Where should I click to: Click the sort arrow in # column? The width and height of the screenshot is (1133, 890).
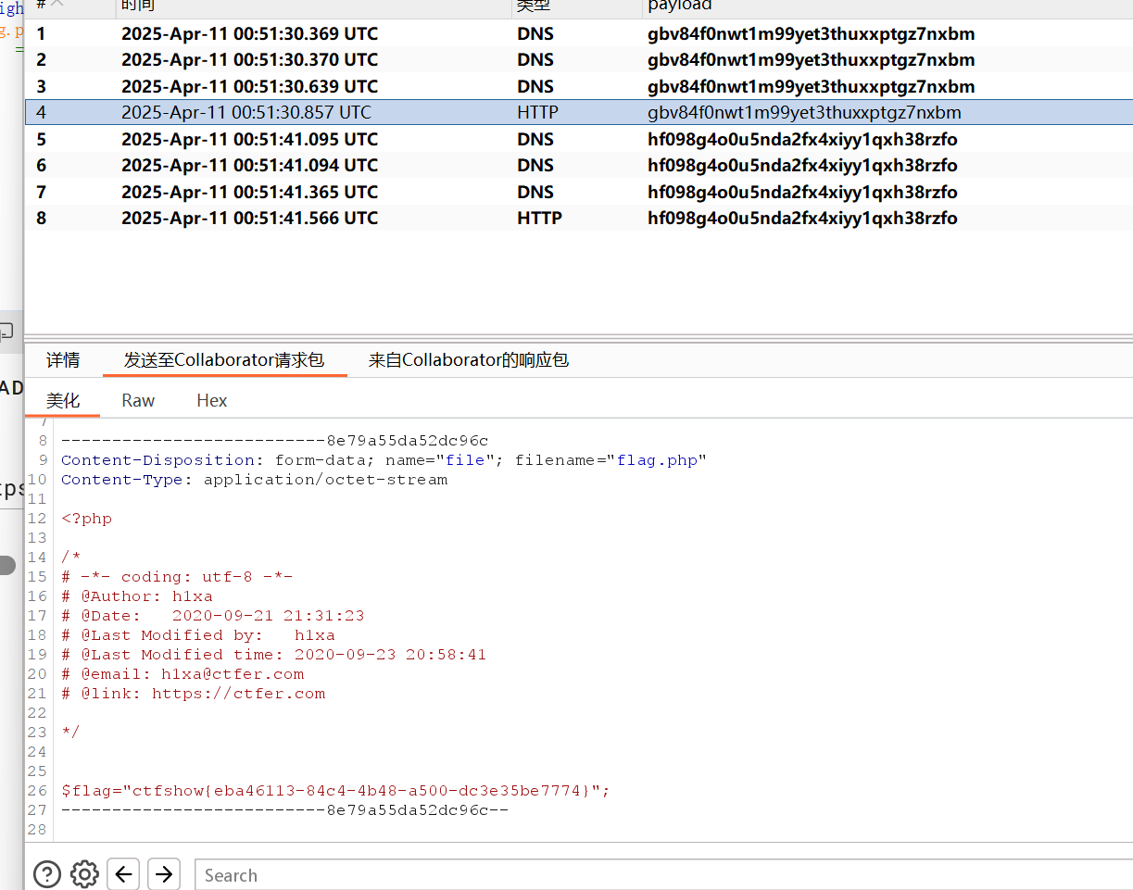click(x=57, y=5)
